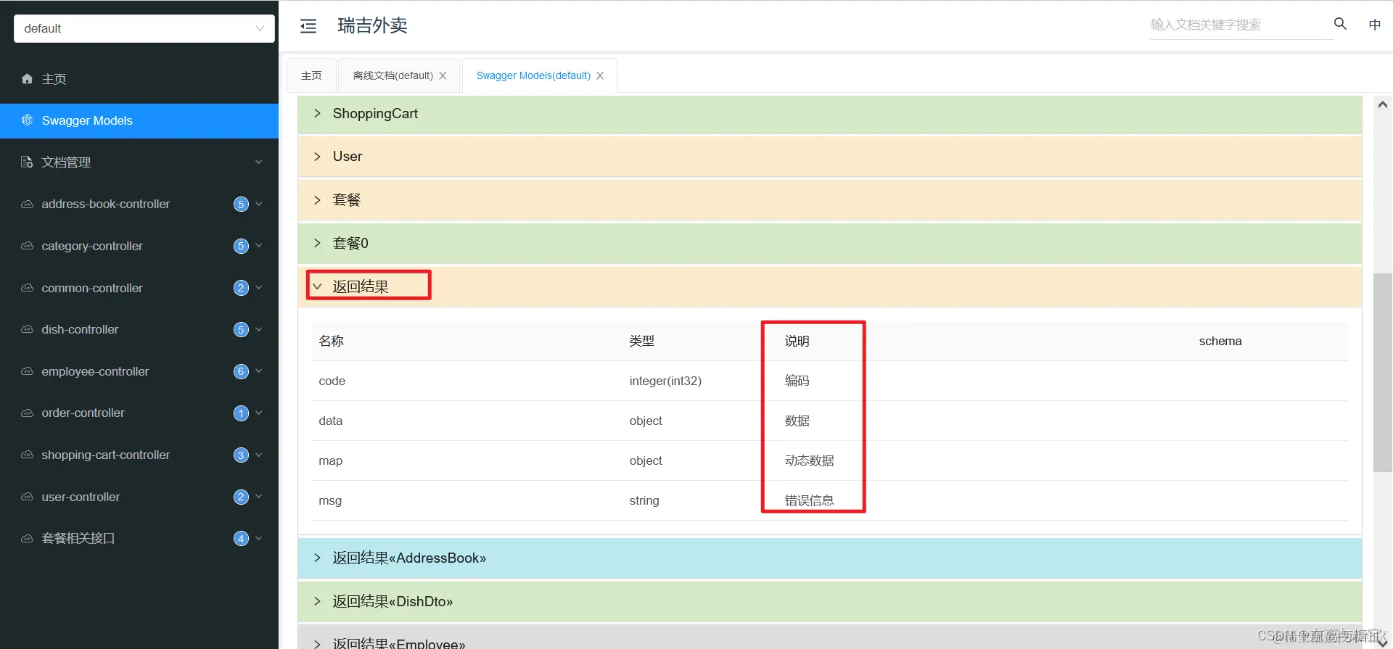Expand 返回结果«Employee» model panel
Viewport: 1393px width, 649px height.
tap(829, 637)
